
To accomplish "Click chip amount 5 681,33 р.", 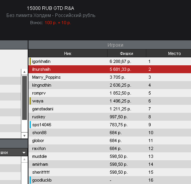I will pos(120,69).
